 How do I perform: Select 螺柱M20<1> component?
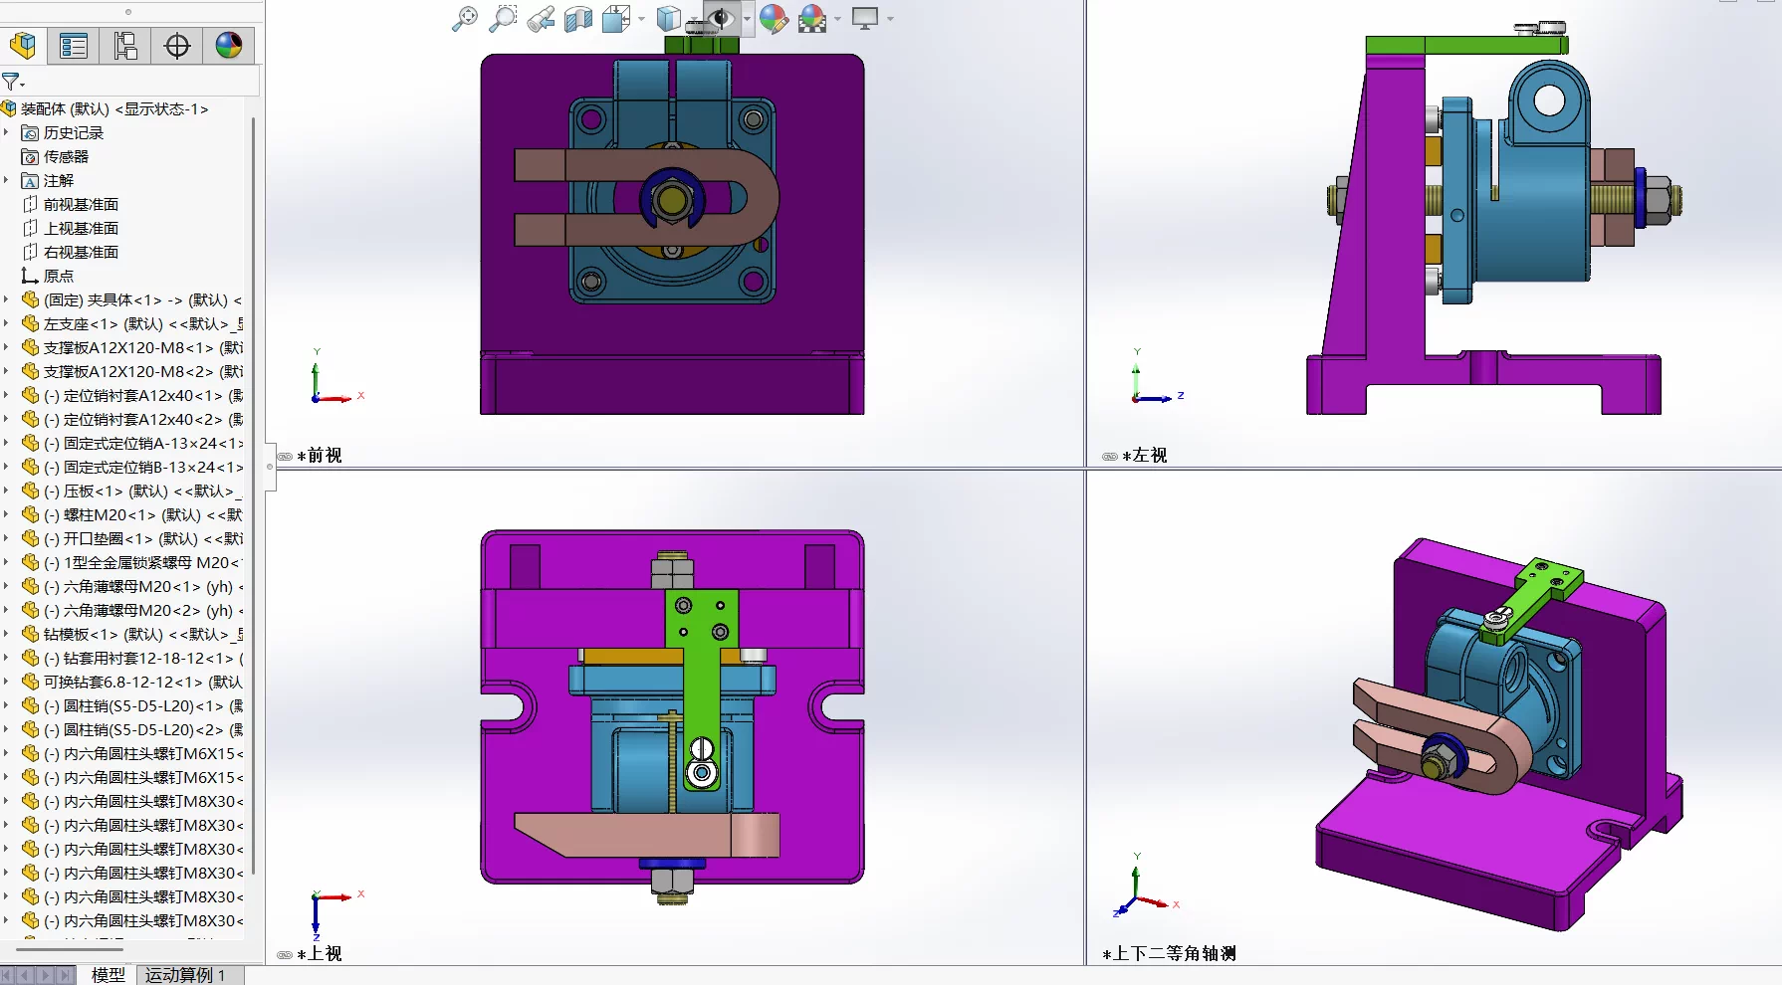click(132, 514)
